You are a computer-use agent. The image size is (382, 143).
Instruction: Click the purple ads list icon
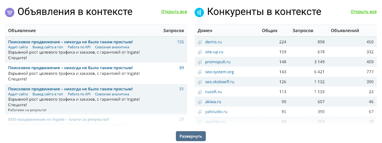click(x=10, y=12)
